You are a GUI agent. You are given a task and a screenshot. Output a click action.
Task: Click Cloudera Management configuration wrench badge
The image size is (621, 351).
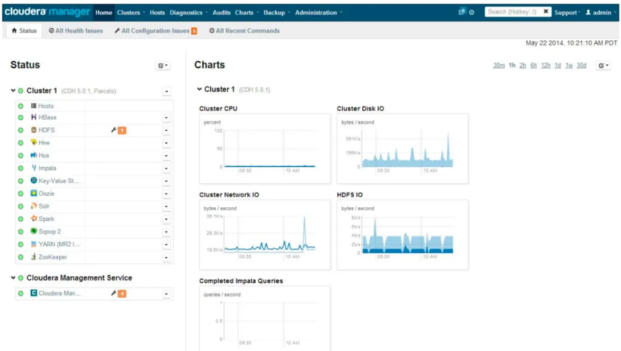pos(119,293)
